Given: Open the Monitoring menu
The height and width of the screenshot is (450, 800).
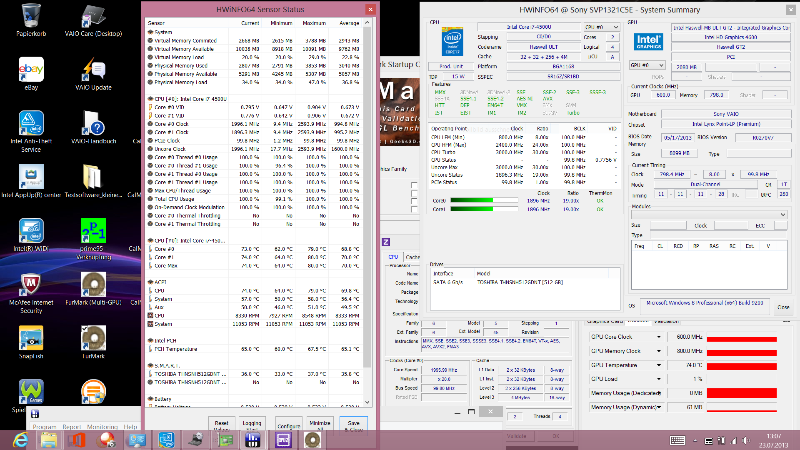Looking at the screenshot, I should pyautogui.click(x=102, y=427).
